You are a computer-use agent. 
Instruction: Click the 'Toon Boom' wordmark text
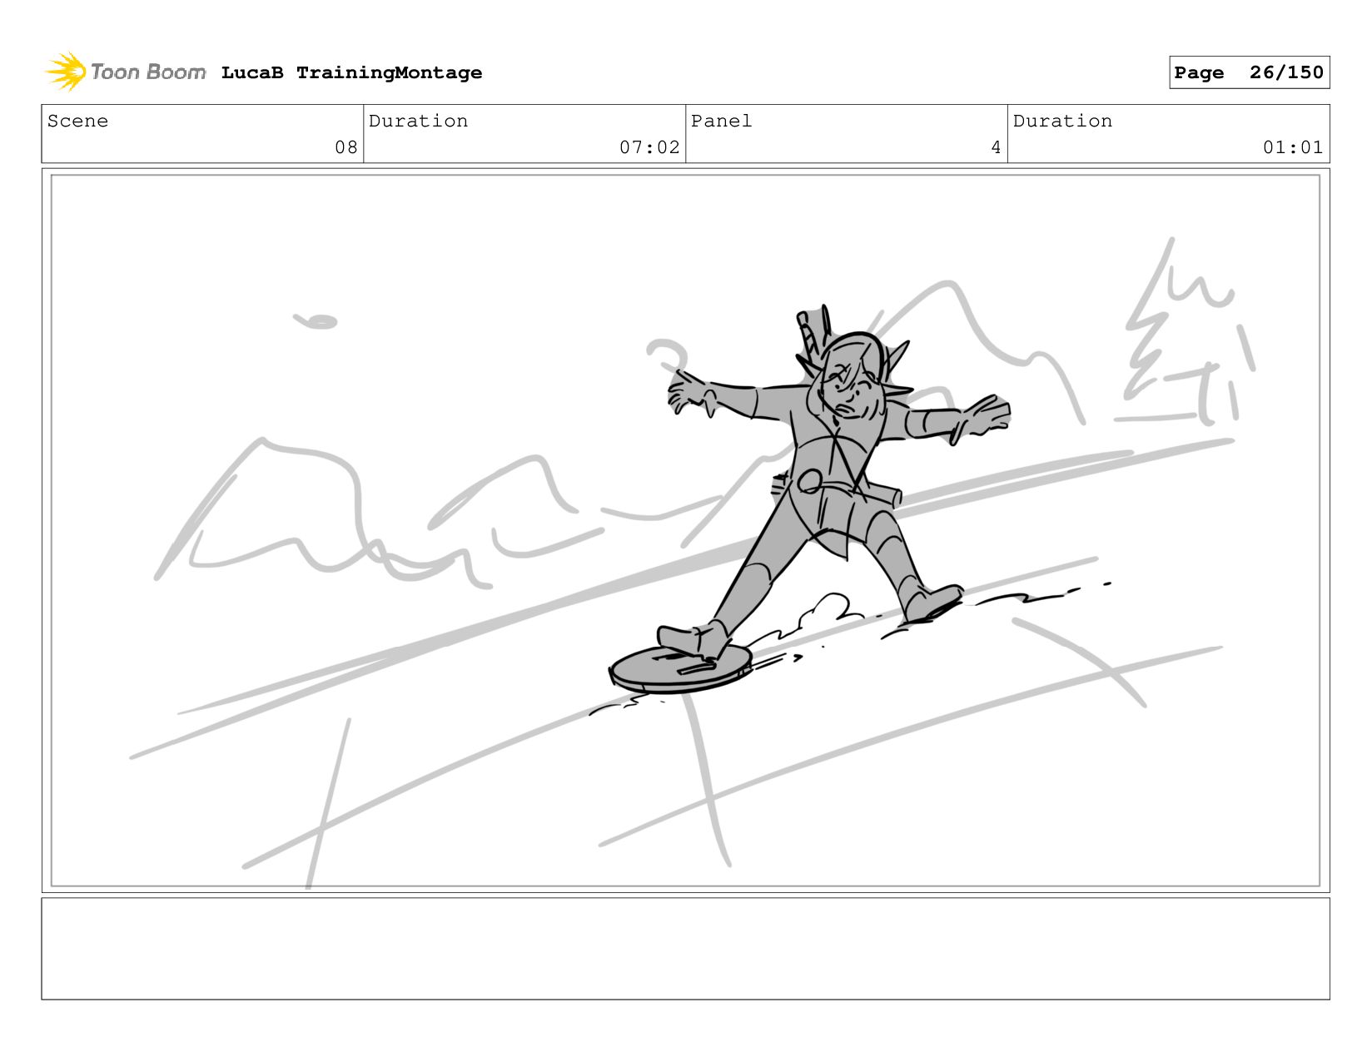[148, 72]
